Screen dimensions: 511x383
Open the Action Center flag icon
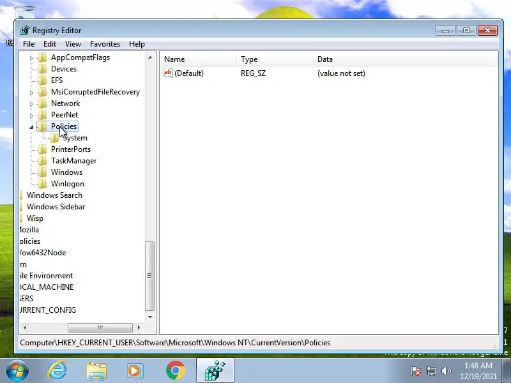pyautogui.click(x=416, y=371)
